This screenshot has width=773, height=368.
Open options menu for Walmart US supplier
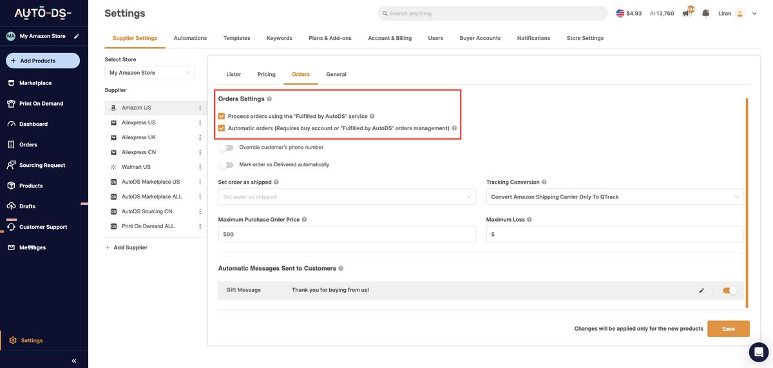200,167
